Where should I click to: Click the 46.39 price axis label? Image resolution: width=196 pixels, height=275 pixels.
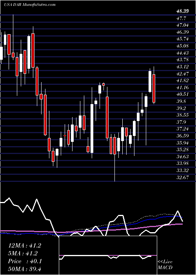coord(183,32)
